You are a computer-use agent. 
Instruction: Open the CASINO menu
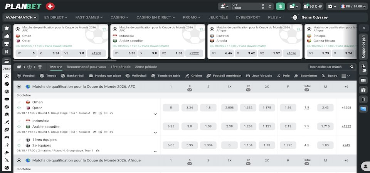(x=119, y=17)
